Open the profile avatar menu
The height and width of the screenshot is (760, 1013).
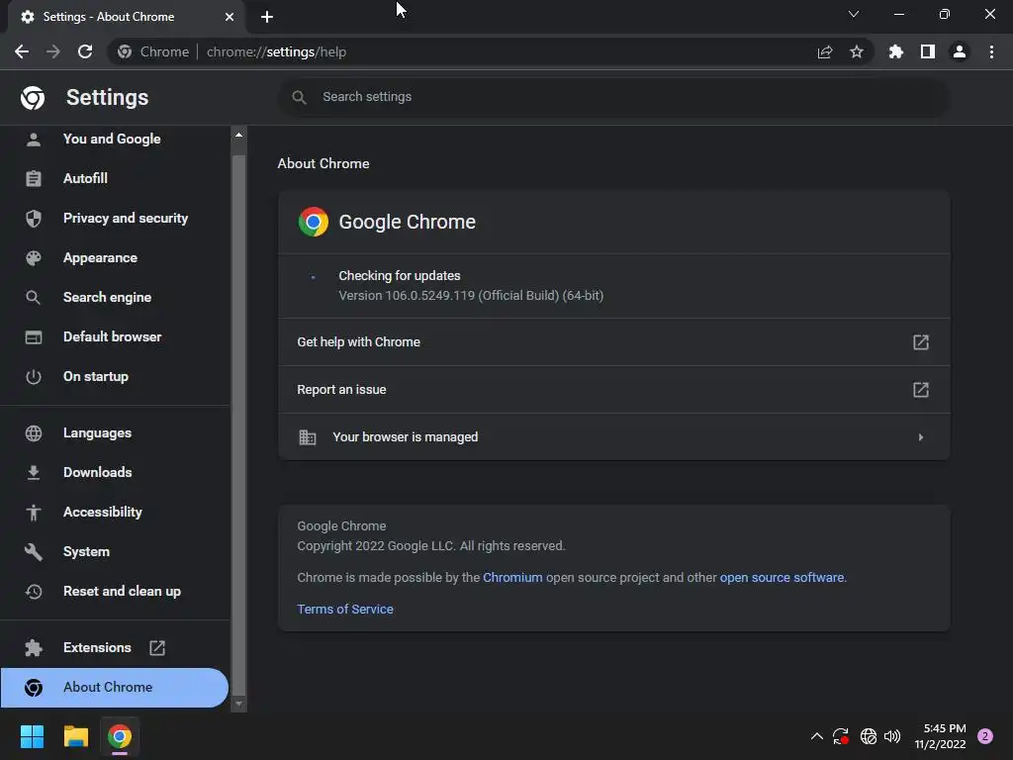pos(960,51)
